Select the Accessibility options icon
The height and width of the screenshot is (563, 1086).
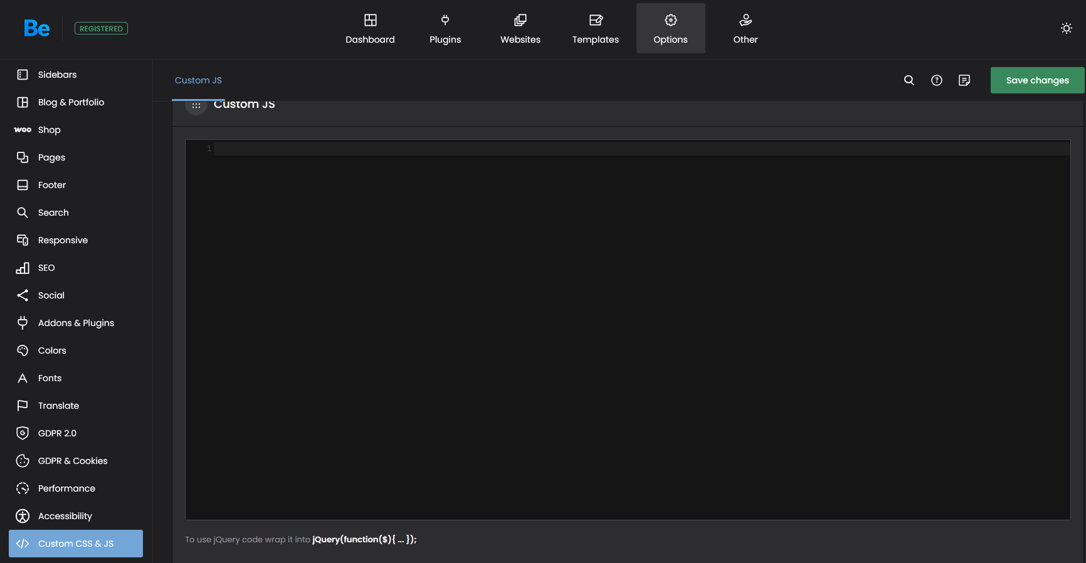[x=23, y=516]
